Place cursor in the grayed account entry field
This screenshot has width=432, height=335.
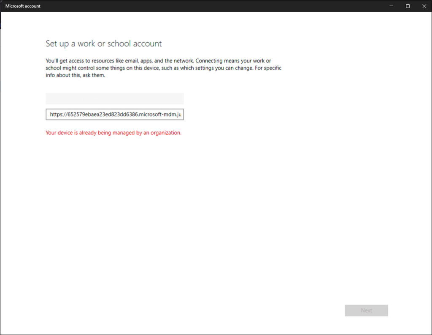coord(114,98)
